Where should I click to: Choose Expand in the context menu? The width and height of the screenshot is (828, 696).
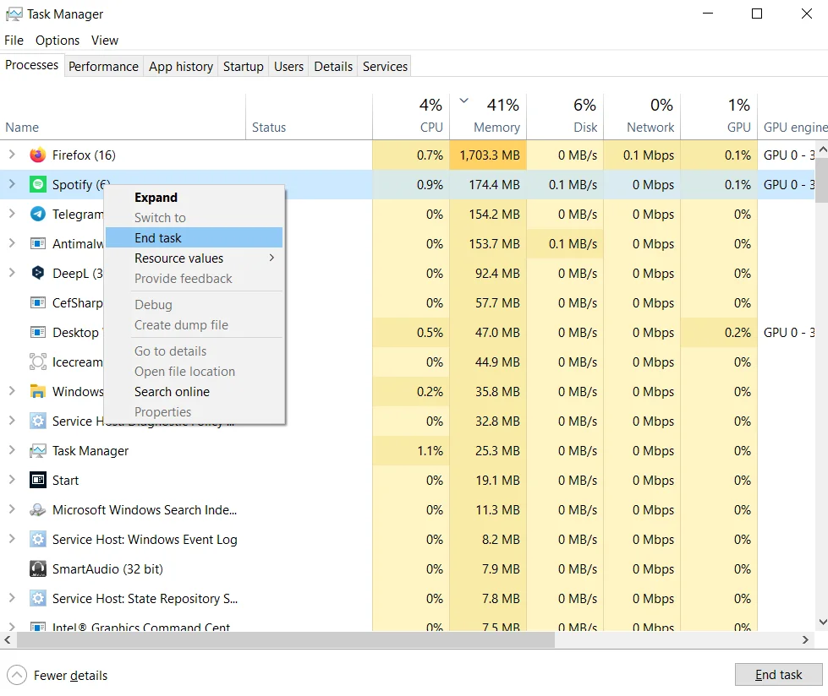coord(194,197)
